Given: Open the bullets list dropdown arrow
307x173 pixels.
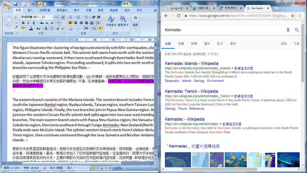Looking at the screenshot, I should pos(74,17).
